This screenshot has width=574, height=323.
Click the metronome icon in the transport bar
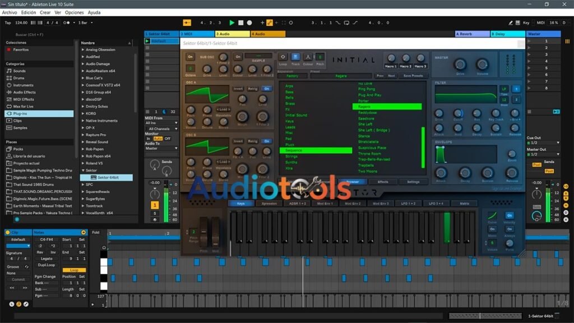pos(291,23)
